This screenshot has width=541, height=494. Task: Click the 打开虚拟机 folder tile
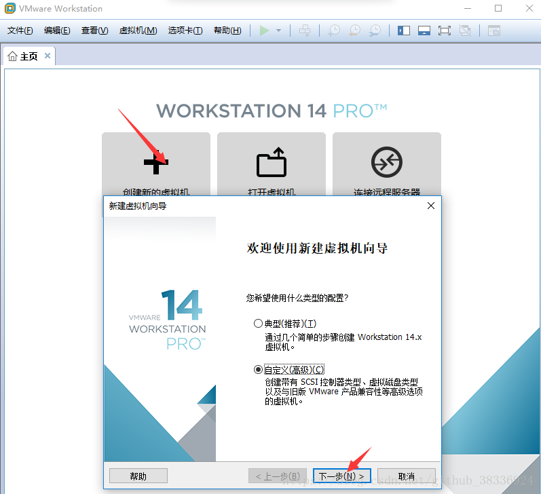point(272,164)
